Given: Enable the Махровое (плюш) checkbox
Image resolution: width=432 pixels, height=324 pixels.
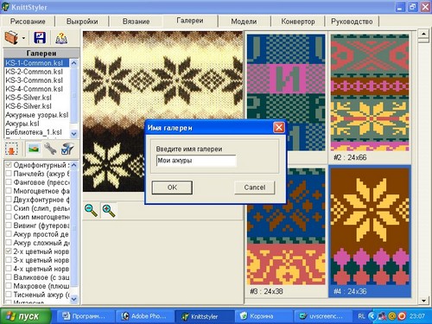Looking at the screenshot, I should pos(9,286).
